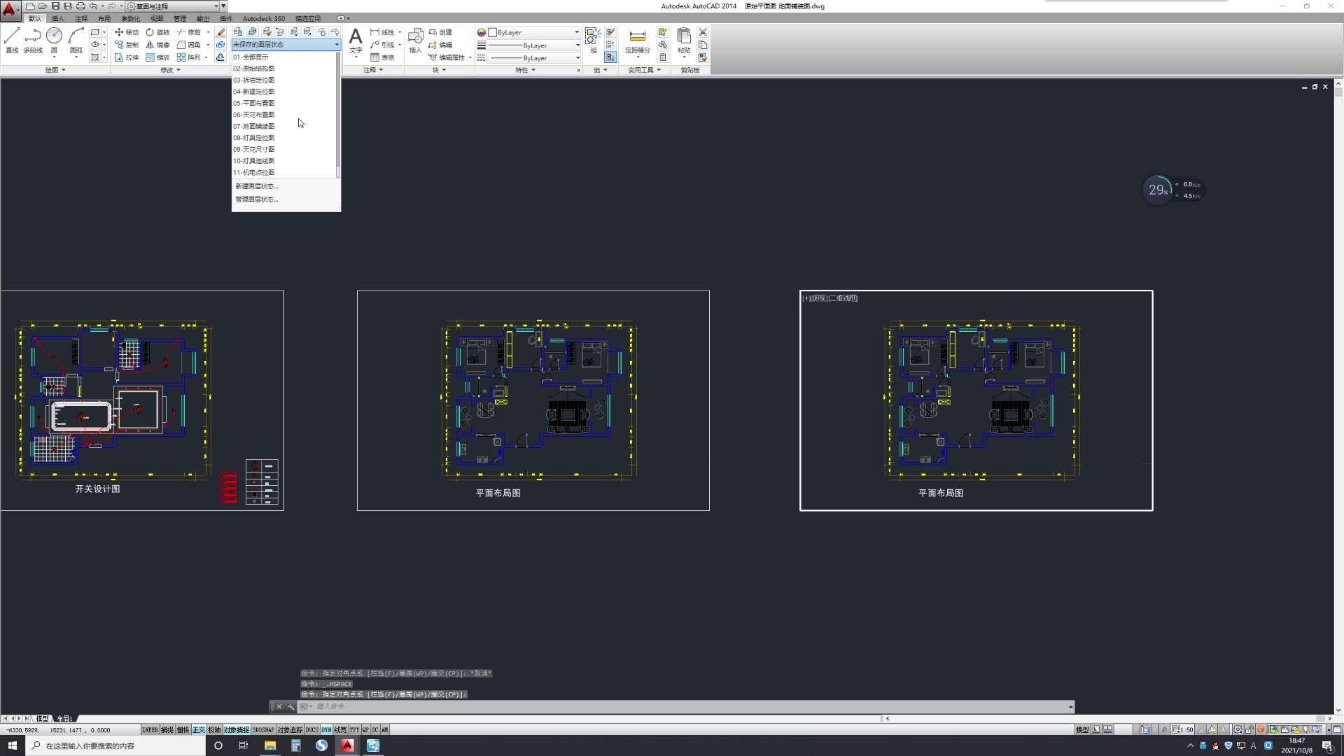Click the command line input field
Screen dimensions: 1344x756
tap(686, 706)
